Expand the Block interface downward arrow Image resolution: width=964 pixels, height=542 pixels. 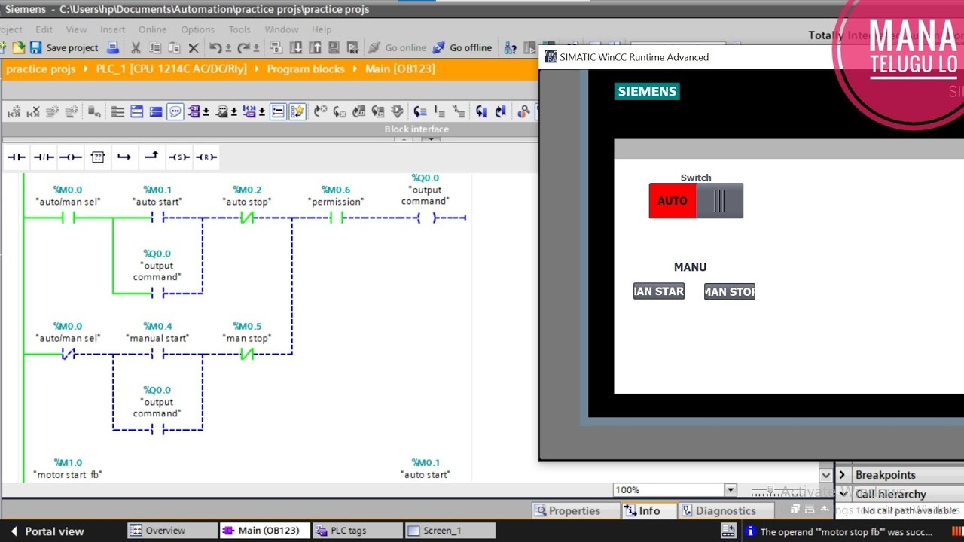[x=431, y=139]
